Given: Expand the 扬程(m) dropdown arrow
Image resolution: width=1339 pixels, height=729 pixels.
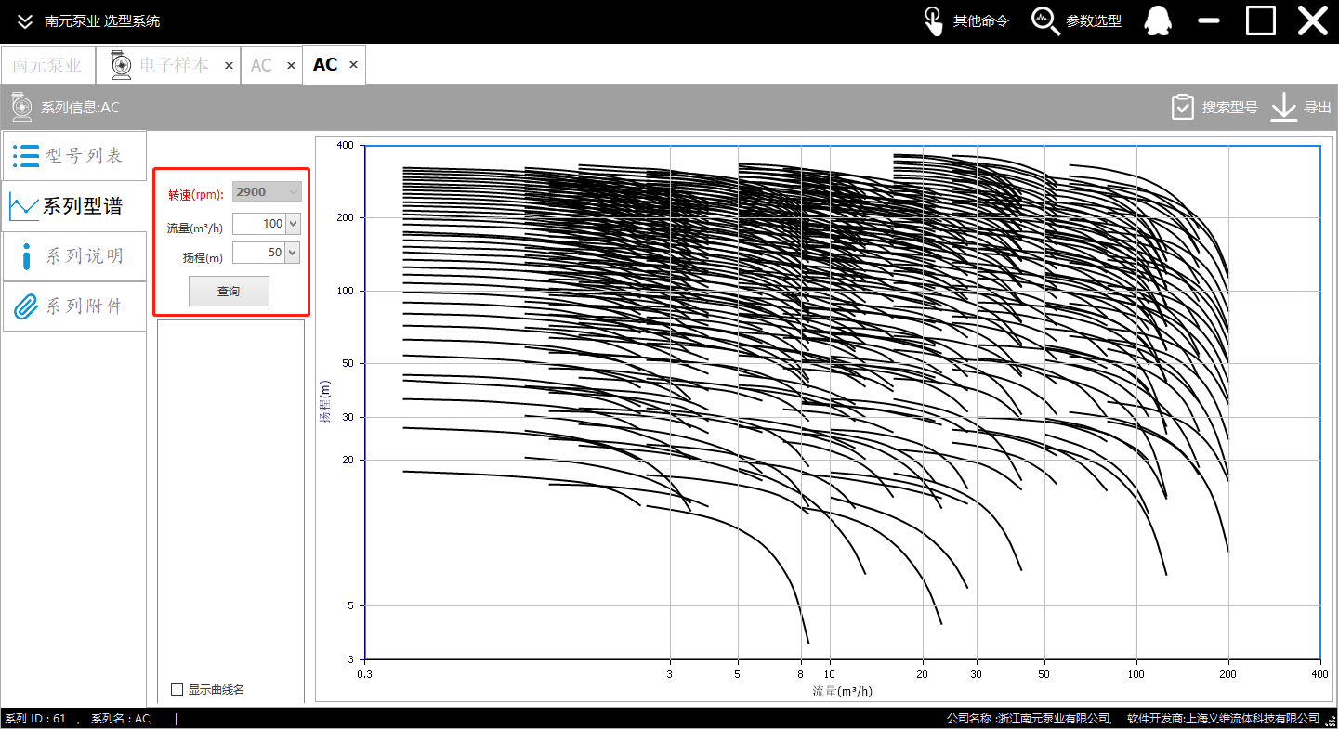Looking at the screenshot, I should 294,253.
